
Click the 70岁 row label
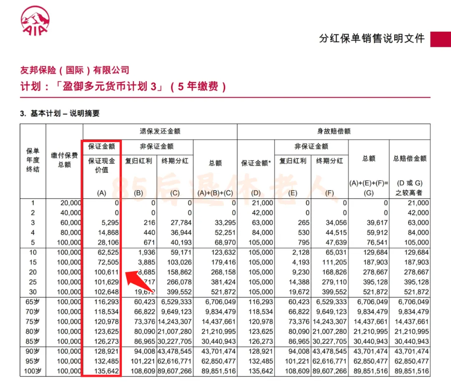[33, 312]
